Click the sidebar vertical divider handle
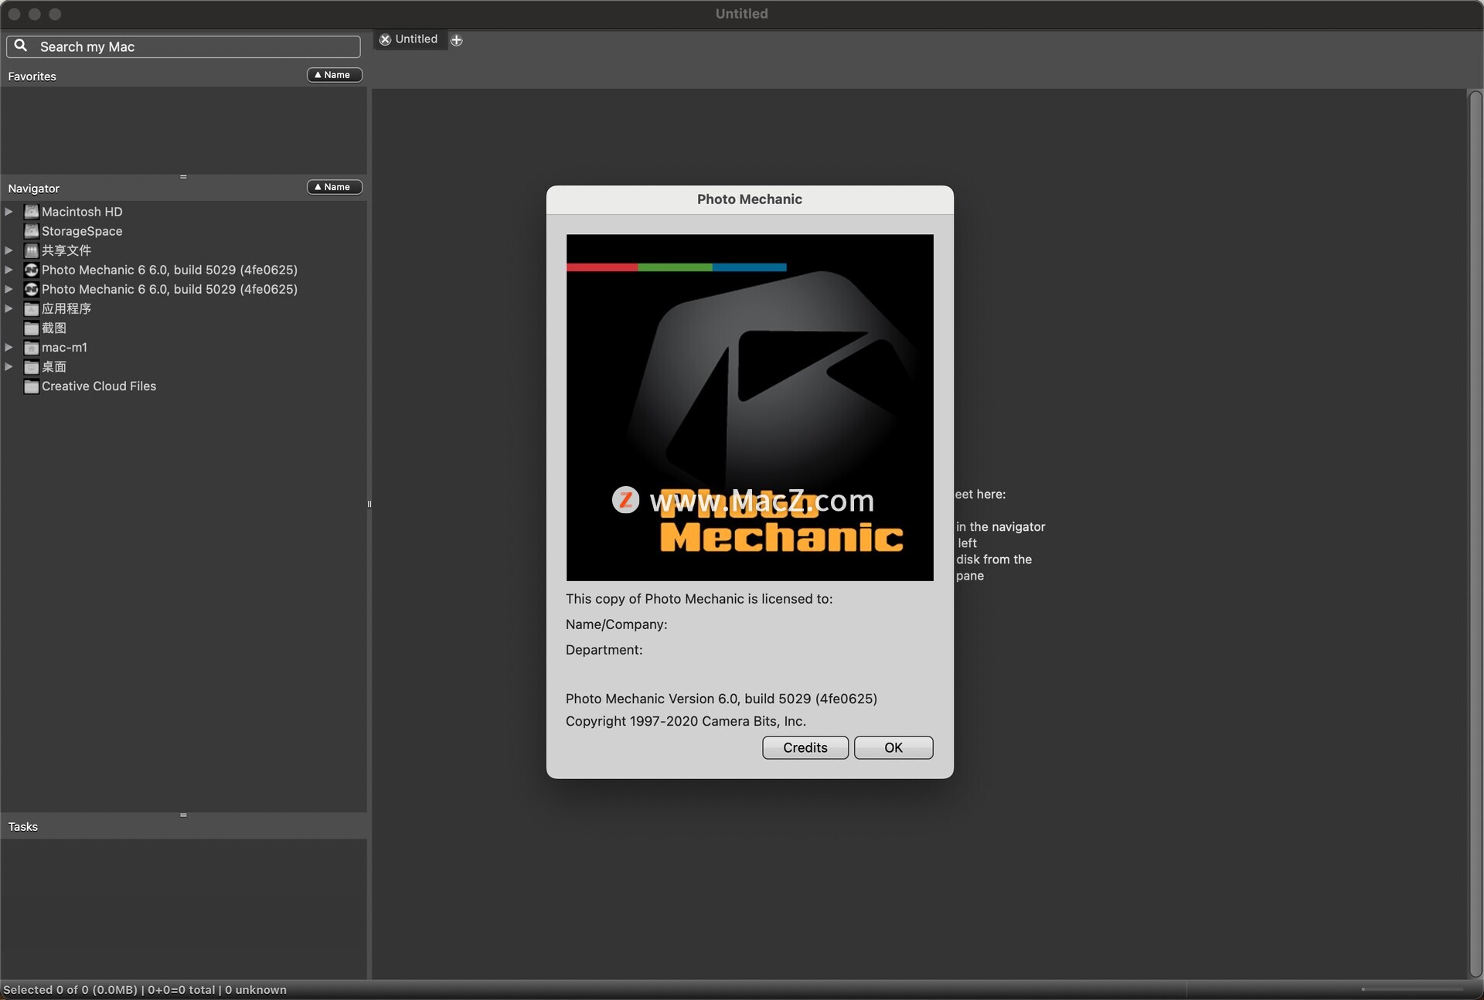This screenshot has width=1484, height=1000. (369, 504)
